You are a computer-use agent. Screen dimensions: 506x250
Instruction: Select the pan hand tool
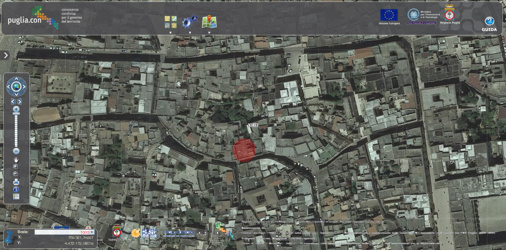point(16,160)
